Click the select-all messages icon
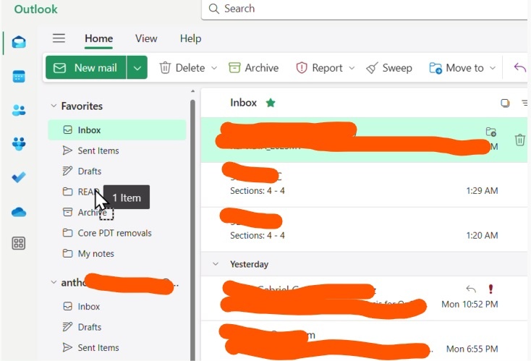This screenshot has height=361, width=531. (x=505, y=103)
